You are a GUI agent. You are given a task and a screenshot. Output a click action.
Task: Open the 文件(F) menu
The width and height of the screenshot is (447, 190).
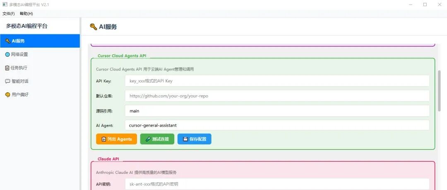9,14
